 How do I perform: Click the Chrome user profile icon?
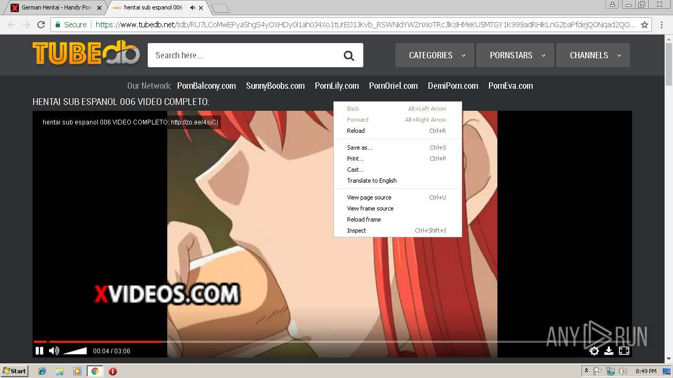pos(612,5)
